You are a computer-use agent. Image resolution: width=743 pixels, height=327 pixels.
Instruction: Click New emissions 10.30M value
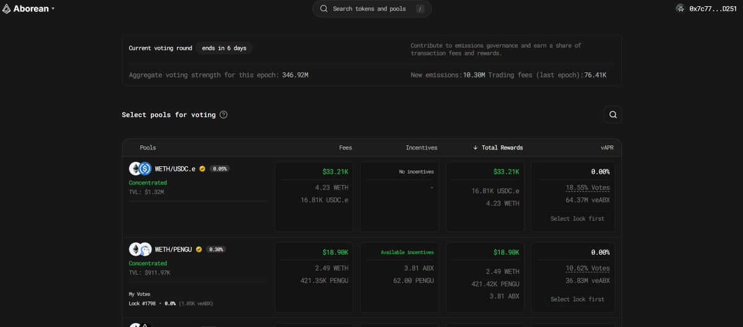[474, 75]
